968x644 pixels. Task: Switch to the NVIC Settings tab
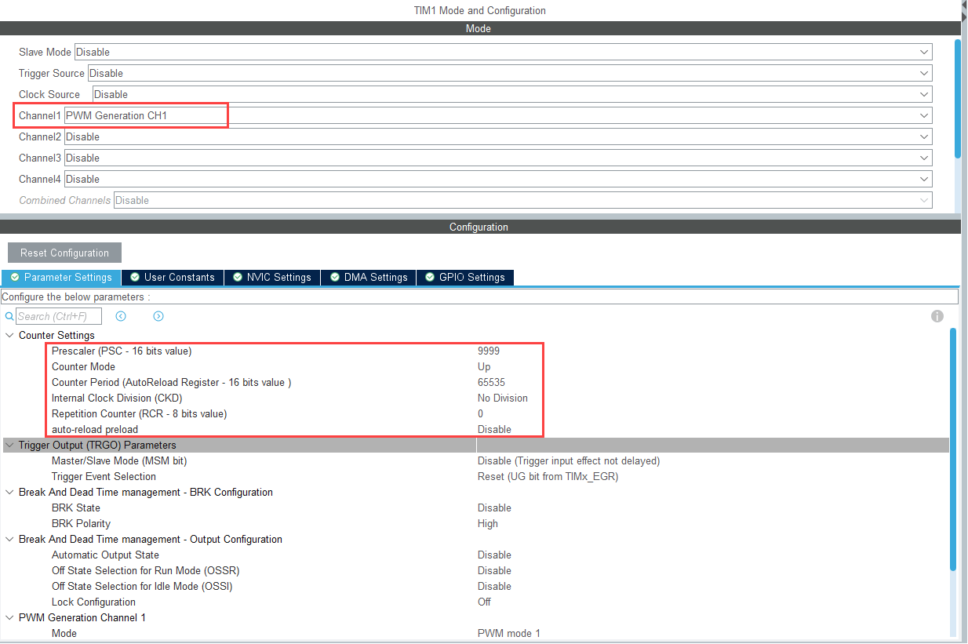271,278
